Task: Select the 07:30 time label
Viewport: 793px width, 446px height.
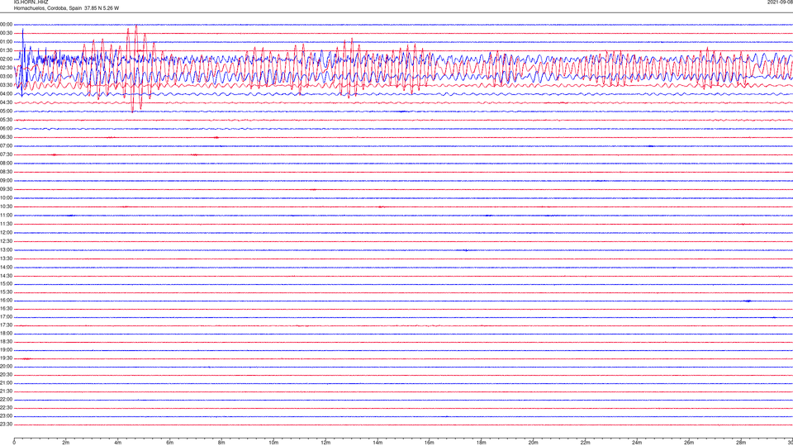Action: 6,154
